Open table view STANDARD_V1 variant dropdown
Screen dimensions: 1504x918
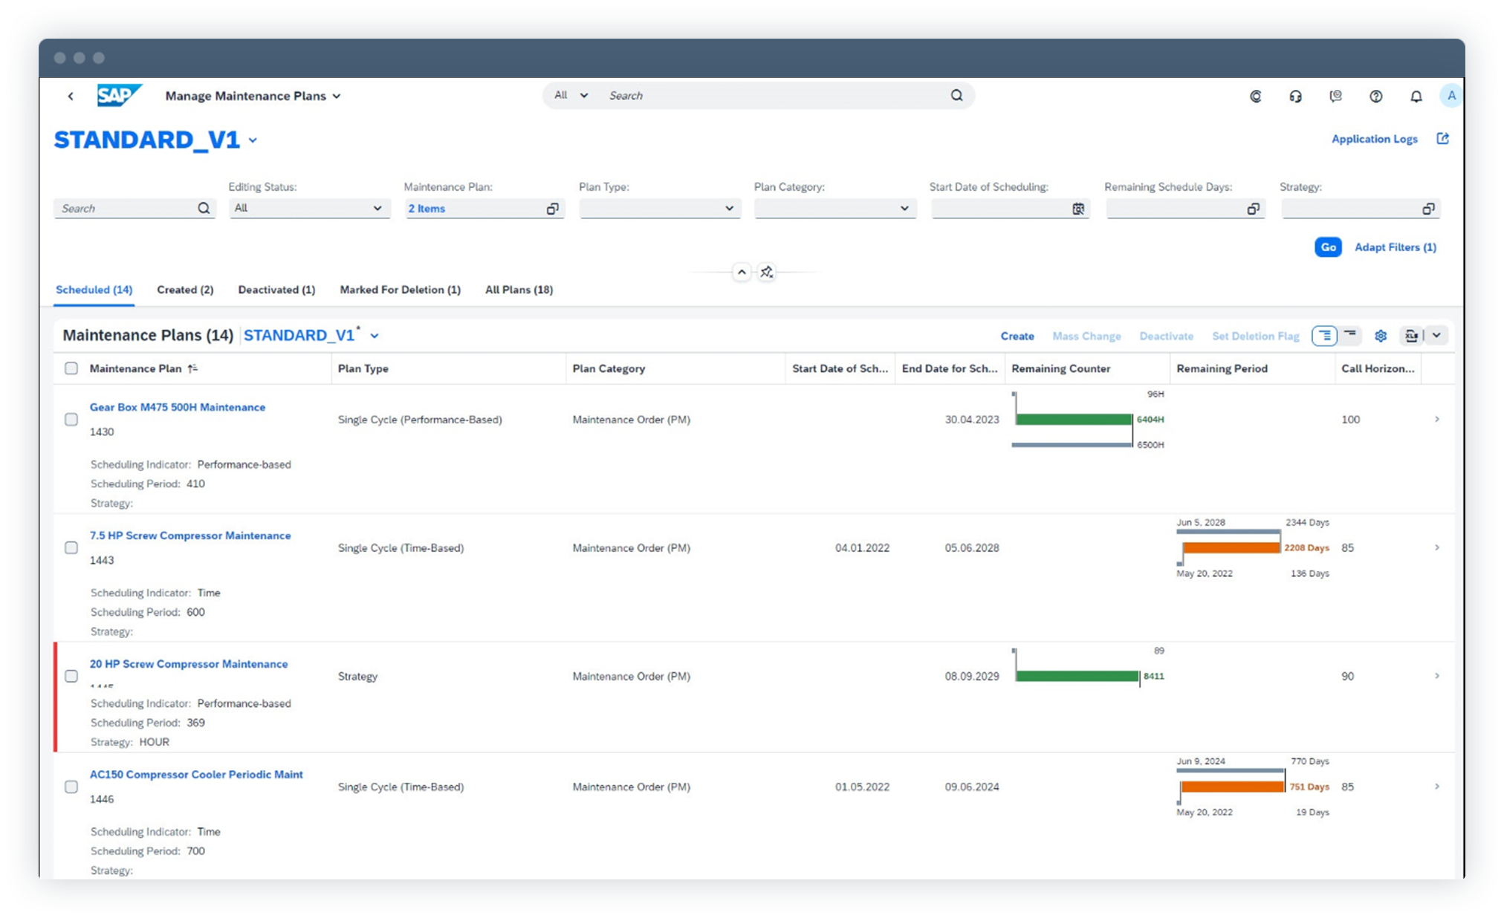coord(375,336)
